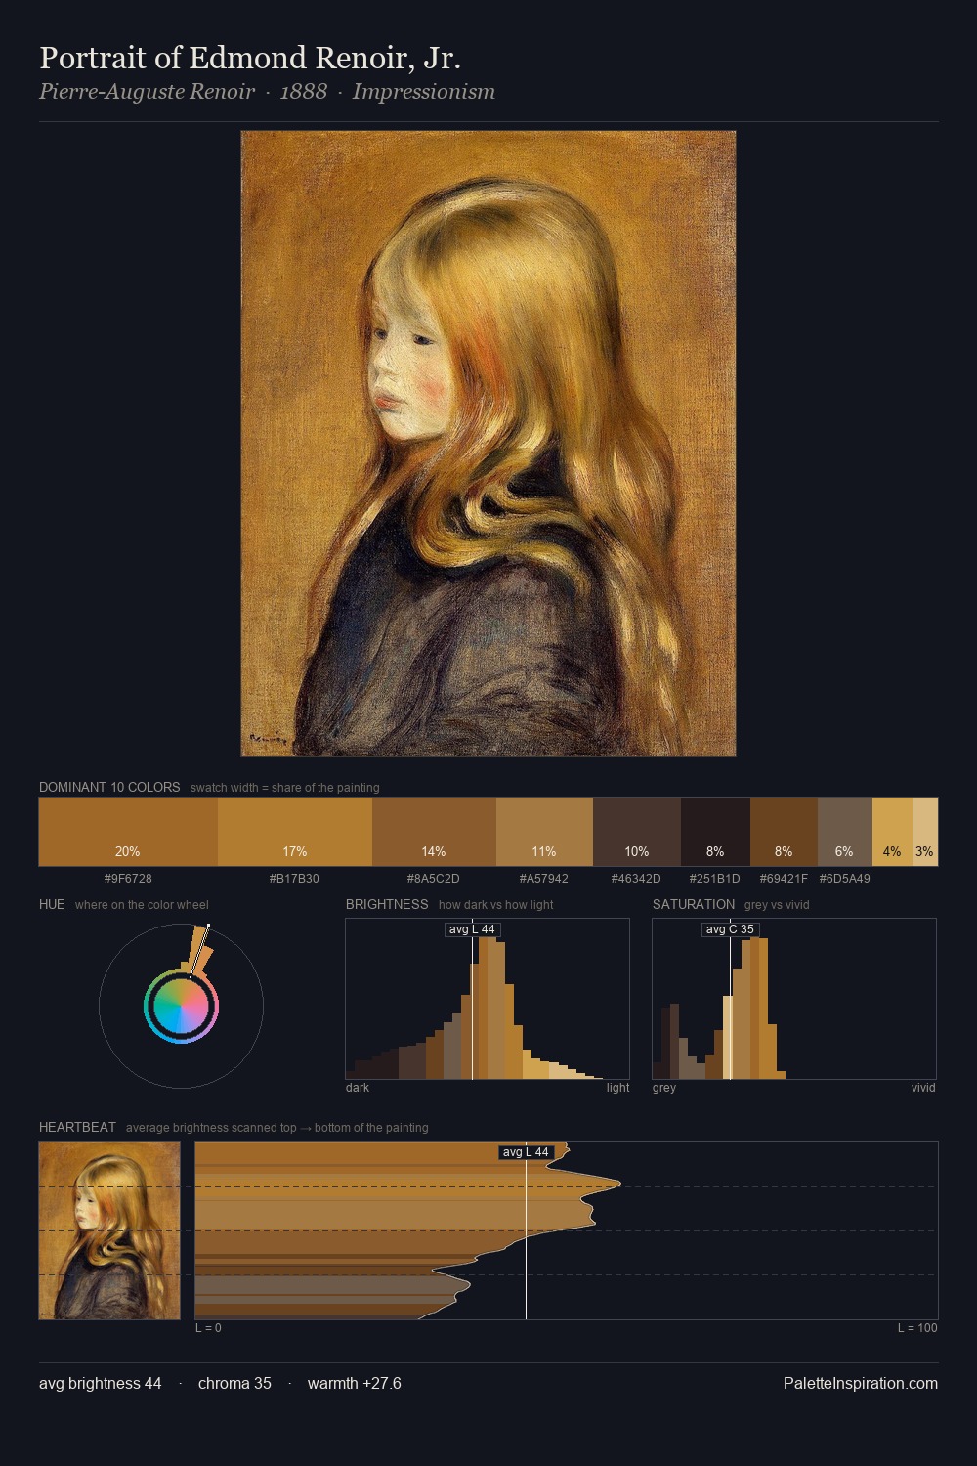The height and width of the screenshot is (1466, 977).
Task: Select the 3% pale beige swatch
Action: [x=925, y=832]
